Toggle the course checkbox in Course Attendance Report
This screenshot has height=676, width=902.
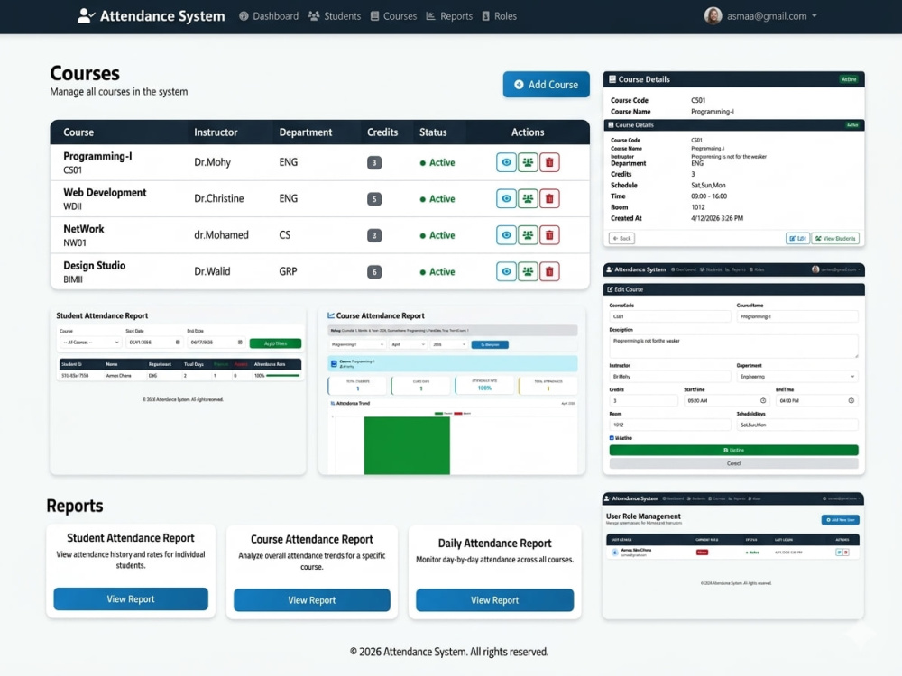334,363
